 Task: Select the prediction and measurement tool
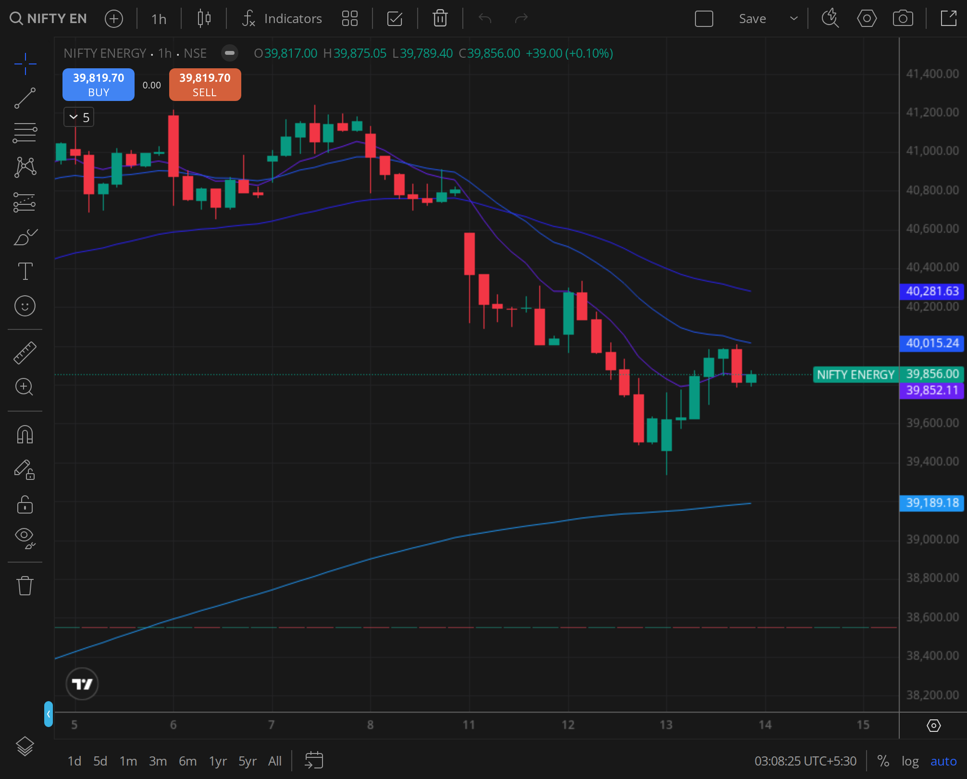[25, 202]
